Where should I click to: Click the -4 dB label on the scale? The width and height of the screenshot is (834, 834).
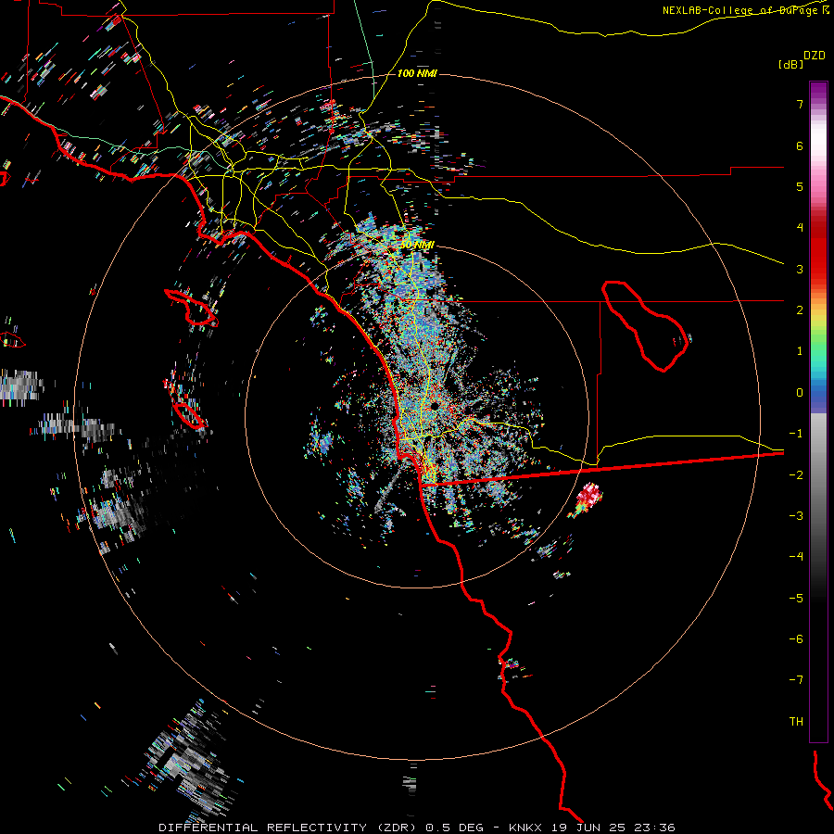click(x=796, y=556)
